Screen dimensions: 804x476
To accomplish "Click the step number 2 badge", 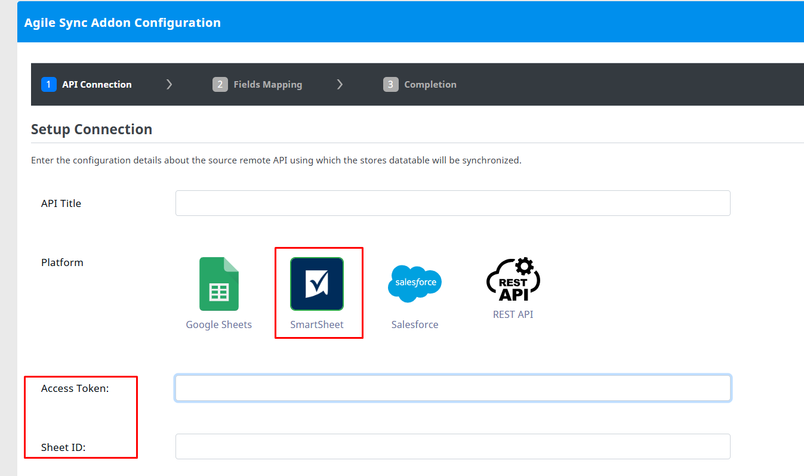I will coord(220,85).
